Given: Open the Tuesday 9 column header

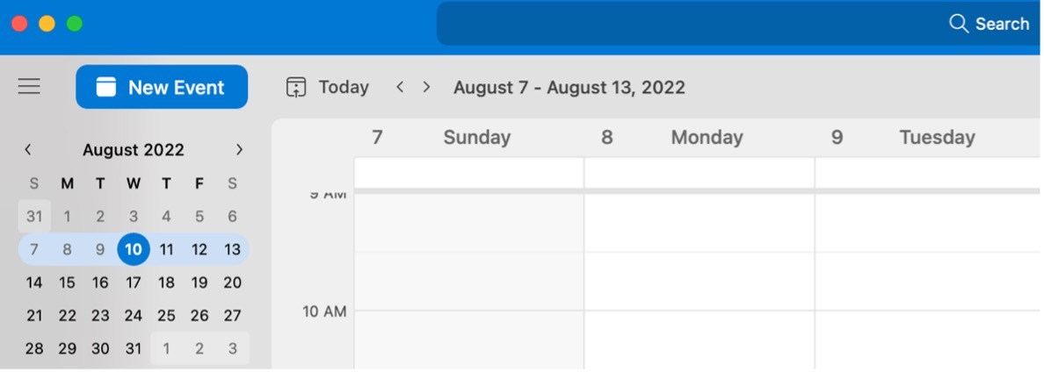Looking at the screenshot, I should [928, 138].
